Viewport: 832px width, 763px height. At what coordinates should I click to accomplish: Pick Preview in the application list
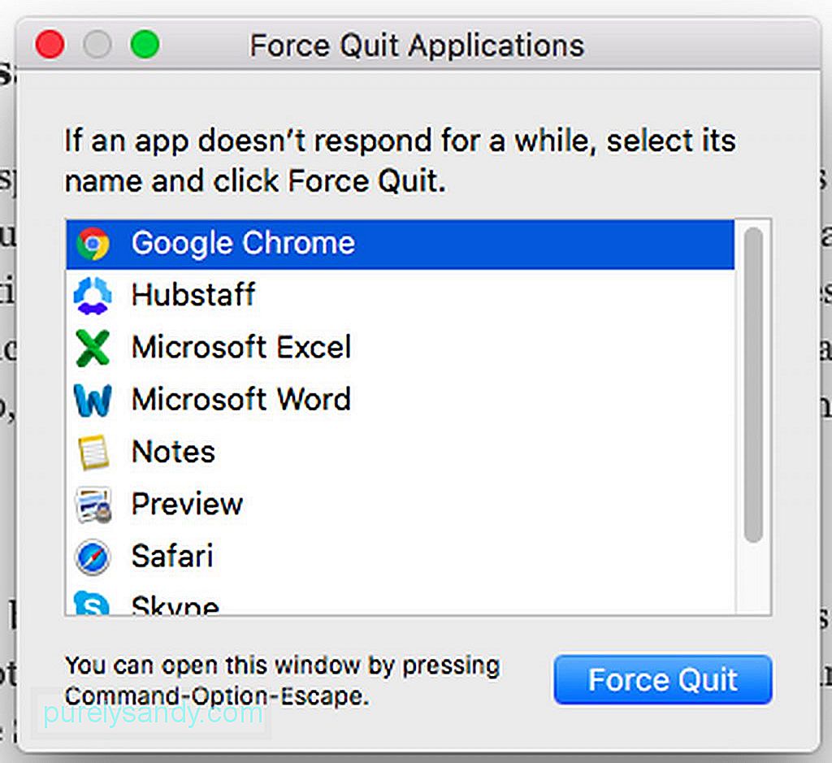tap(401, 504)
